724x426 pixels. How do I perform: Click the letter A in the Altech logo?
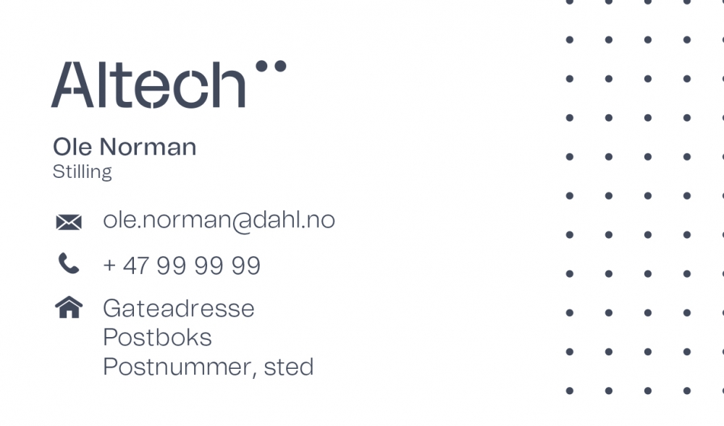[x=72, y=85]
